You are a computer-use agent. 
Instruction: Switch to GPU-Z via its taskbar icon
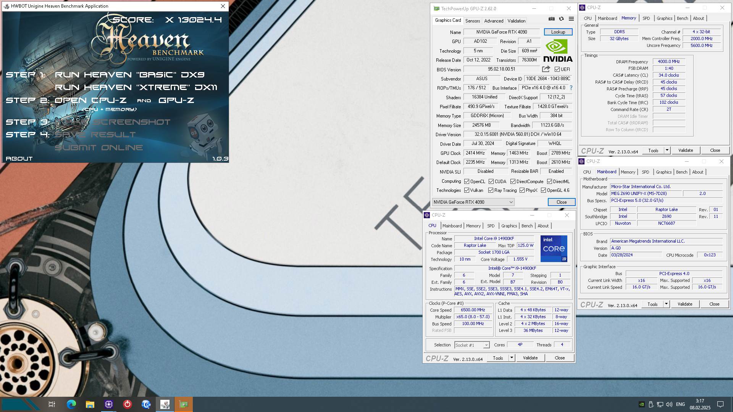pyautogui.click(x=184, y=404)
